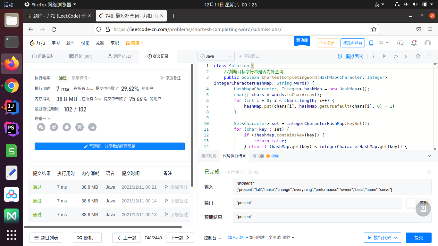Start 模拟面试 mock interview
Screen dimensions: 438x246
350,56
